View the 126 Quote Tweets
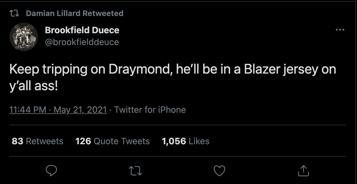 113,141
